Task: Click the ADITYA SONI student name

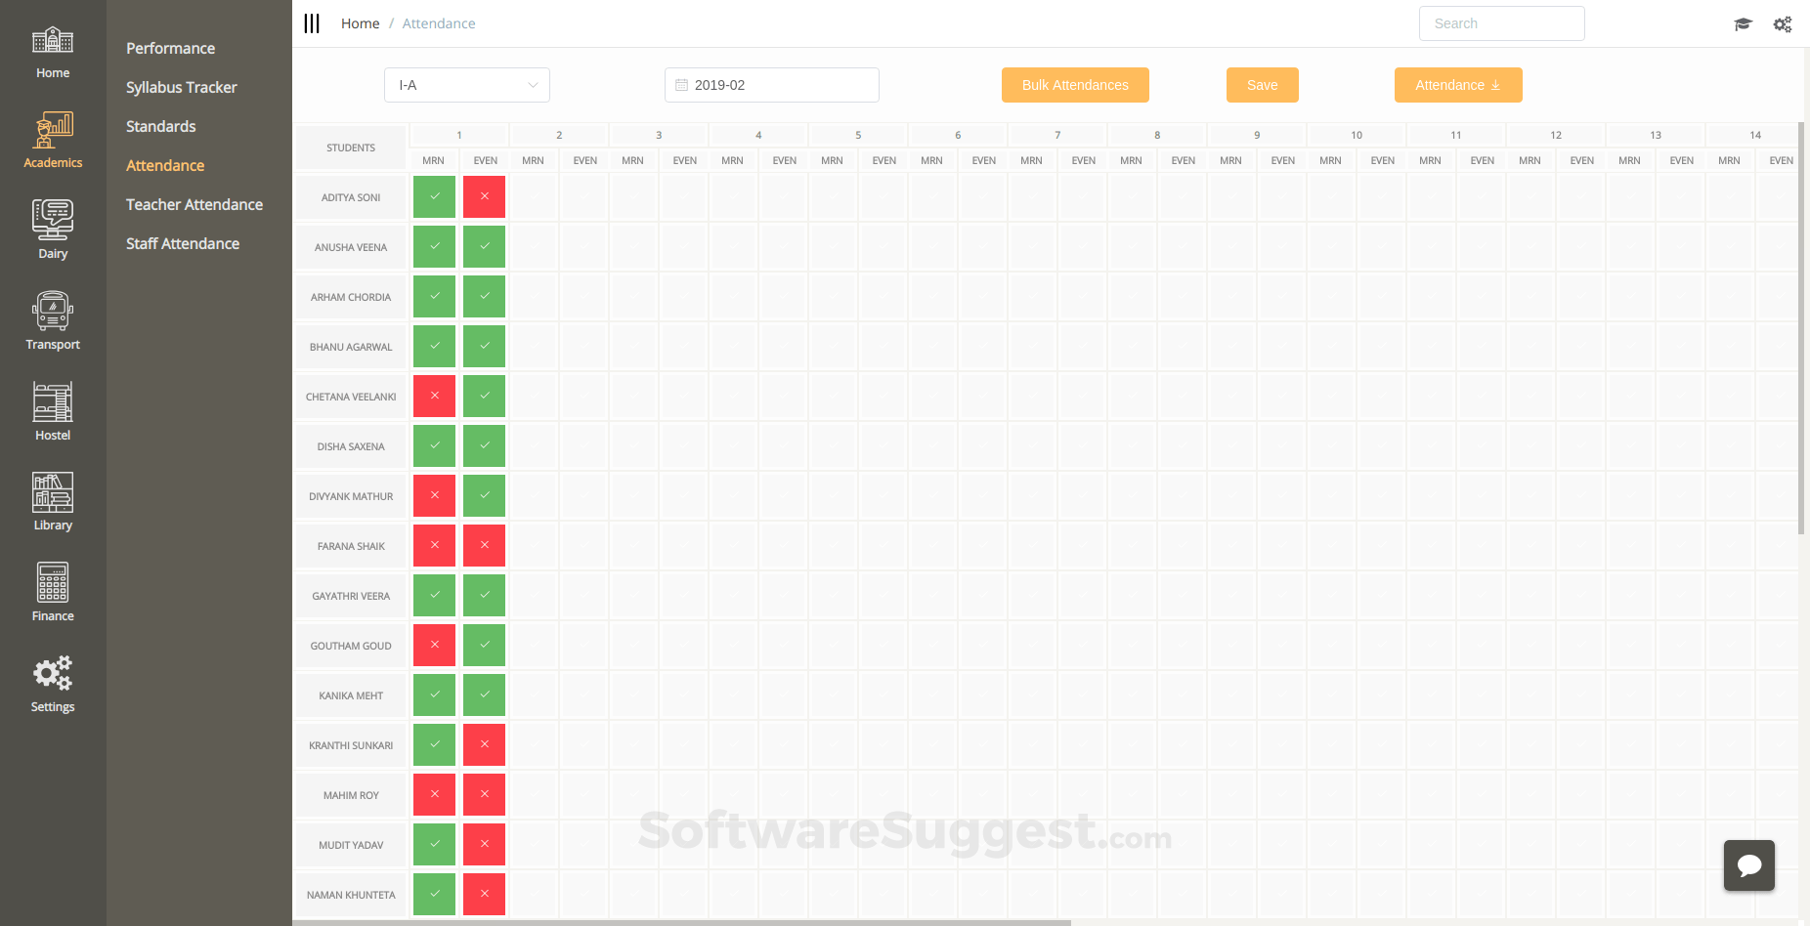Action: 351,197
